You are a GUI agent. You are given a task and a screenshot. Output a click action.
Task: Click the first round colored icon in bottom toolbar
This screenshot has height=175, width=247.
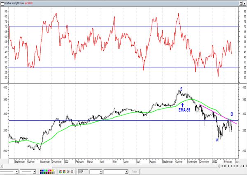pyautogui.click(x=60, y=171)
